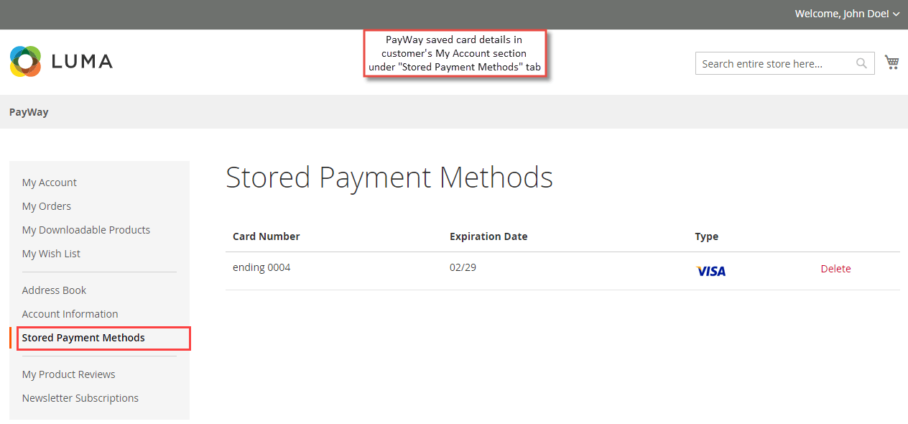Click the VISA card type logo

[710, 271]
